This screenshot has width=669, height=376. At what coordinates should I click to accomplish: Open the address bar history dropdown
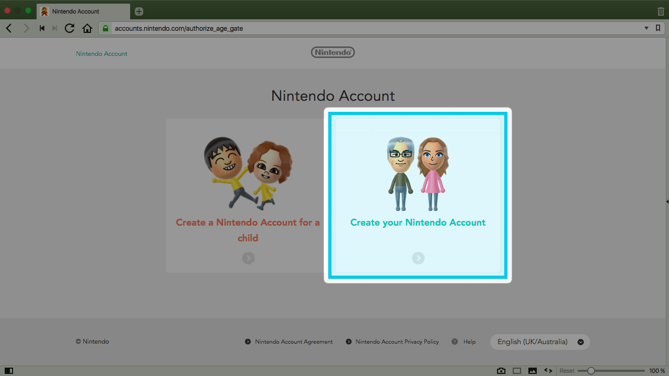point(647,28)
